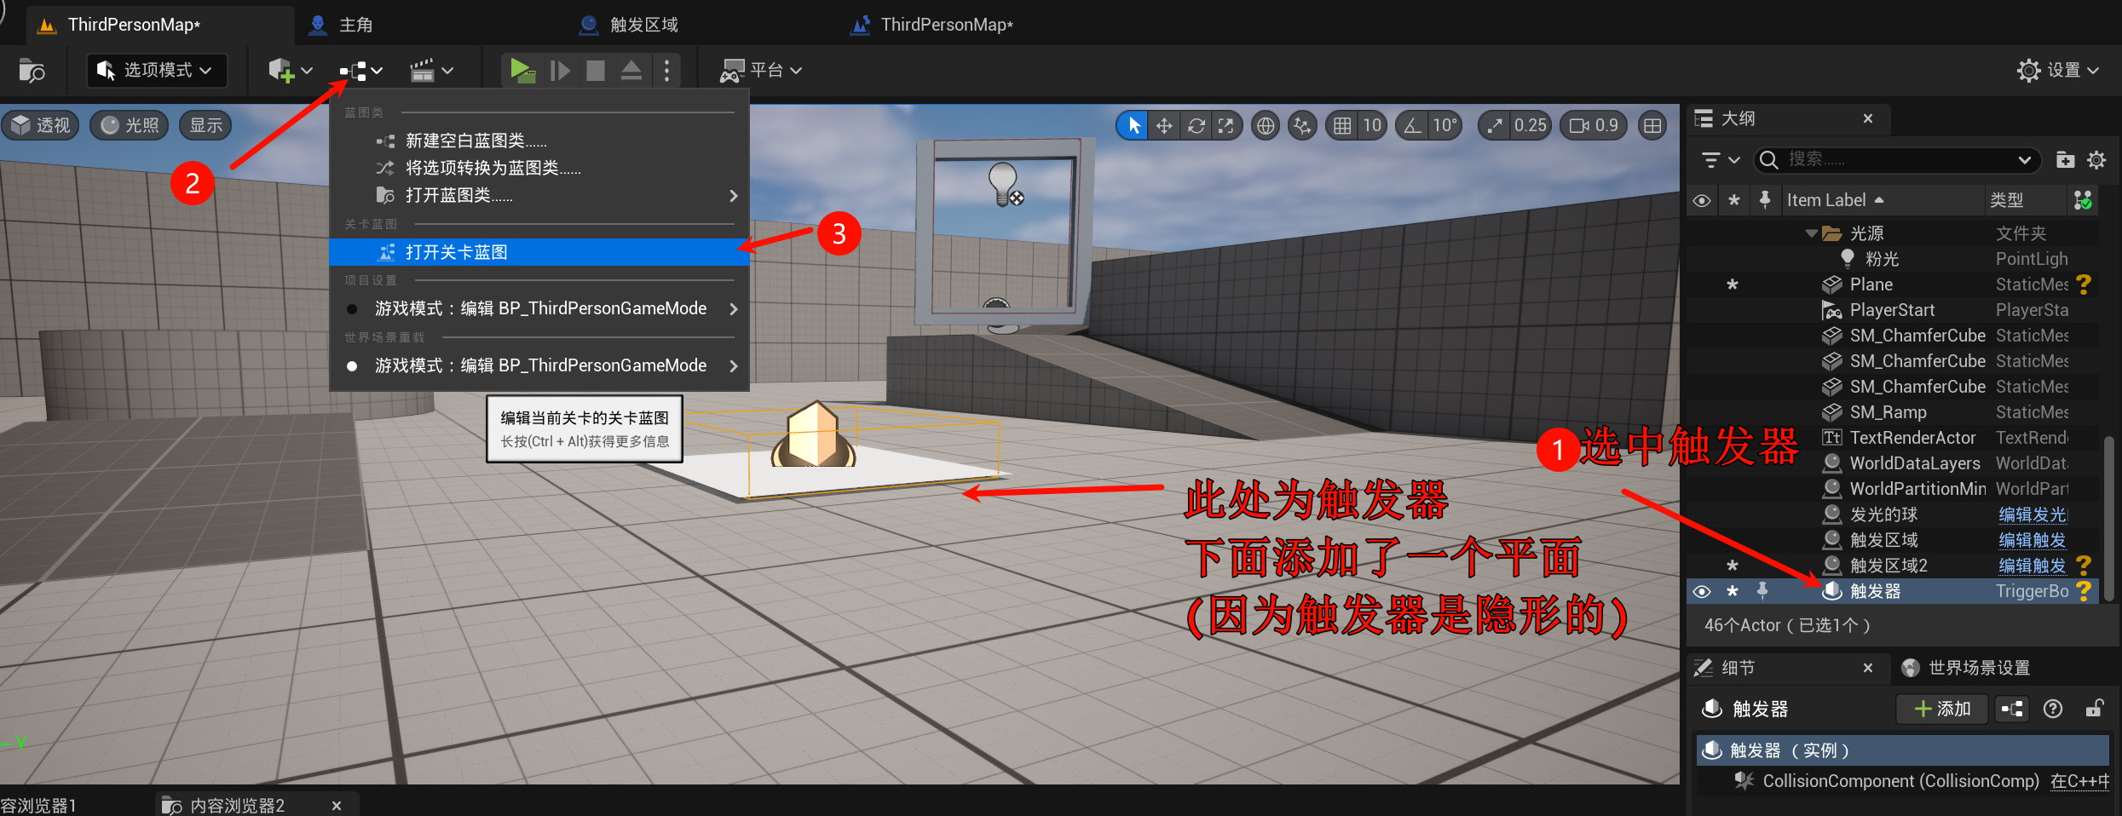Select the translate (move) gizmo tool
Image resolution: width=2122 pixels, height=816 pixels.
pyautogui.click(x=1164, y=126)
